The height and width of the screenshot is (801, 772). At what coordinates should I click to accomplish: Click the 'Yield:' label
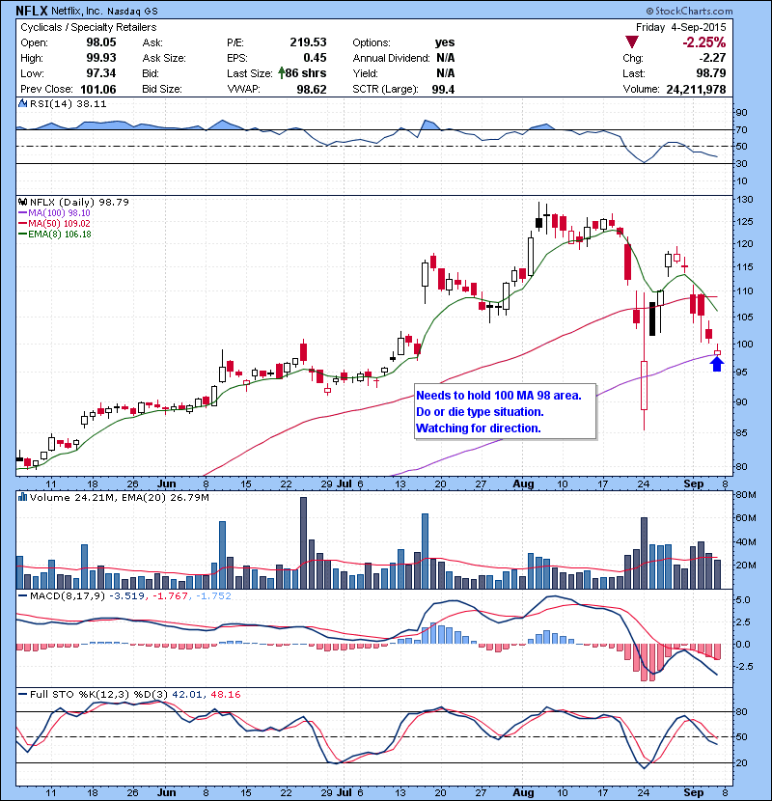(365, 73)
